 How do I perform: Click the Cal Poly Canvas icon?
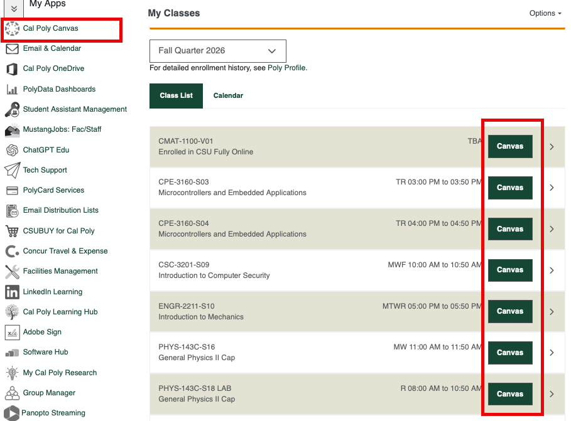12,28
